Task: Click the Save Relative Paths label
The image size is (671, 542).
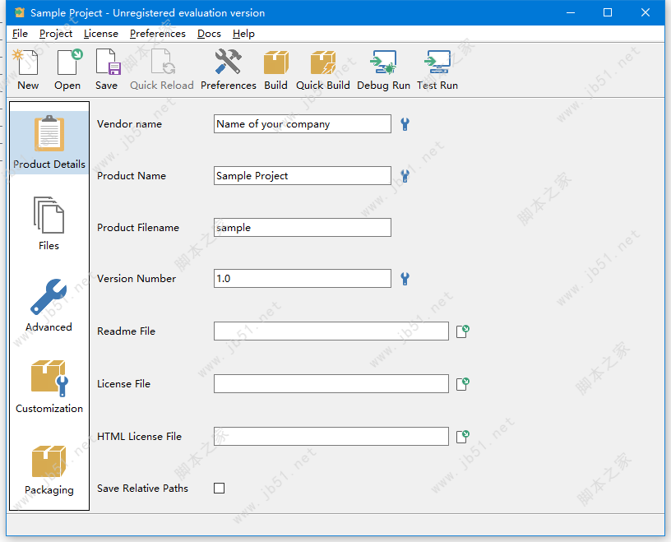Action: pyautogui.click(x=142, y=489)
